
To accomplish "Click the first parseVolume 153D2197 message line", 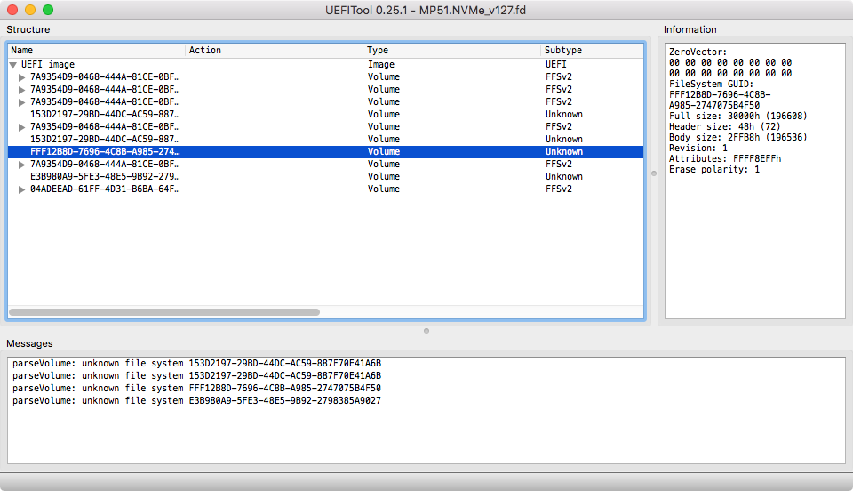I will pyautogui.click(x=197, y=363).
